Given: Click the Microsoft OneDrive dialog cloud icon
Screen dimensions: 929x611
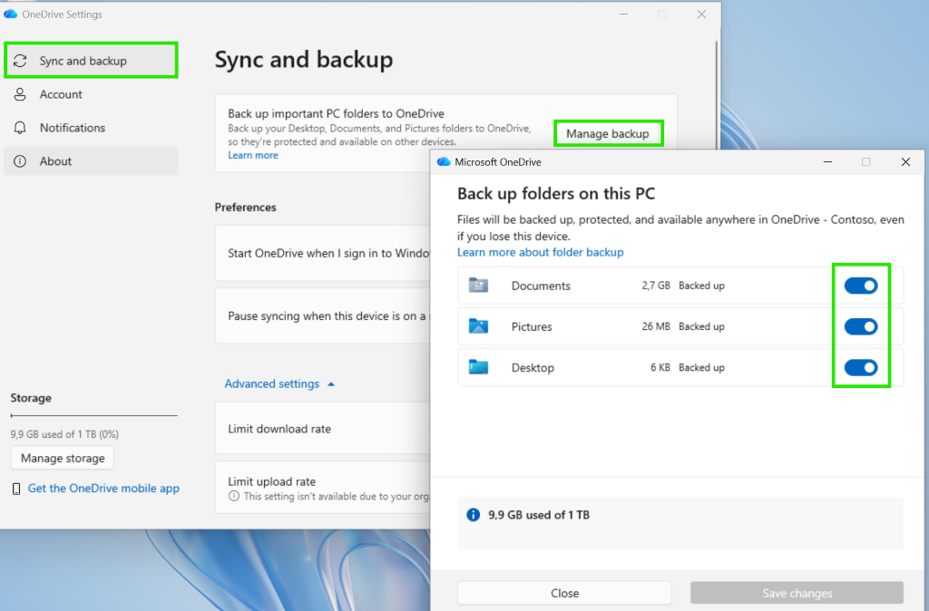Looking at the screenshot, I should (444, 161).
